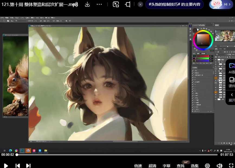The height and width of the screenshot is (168, 235).
Task: Click the color wheel in the painting software
Action: click(x=203, y=40)
